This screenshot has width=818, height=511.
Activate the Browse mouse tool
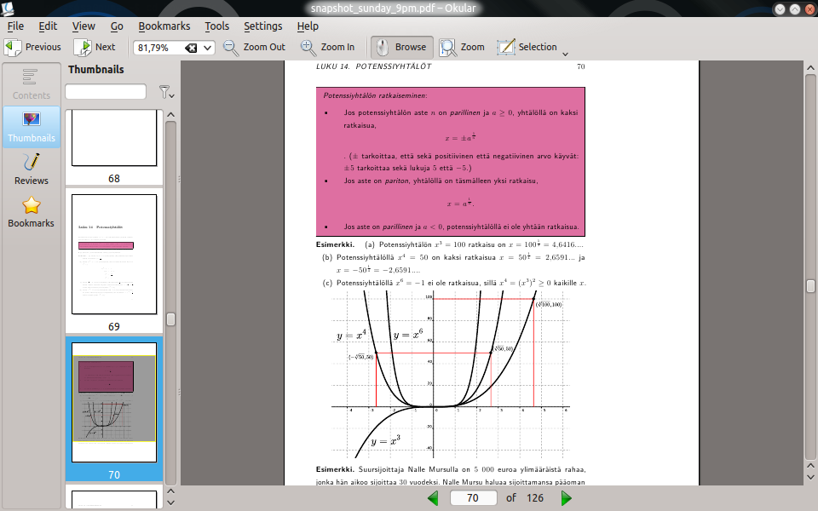(401, 47)
